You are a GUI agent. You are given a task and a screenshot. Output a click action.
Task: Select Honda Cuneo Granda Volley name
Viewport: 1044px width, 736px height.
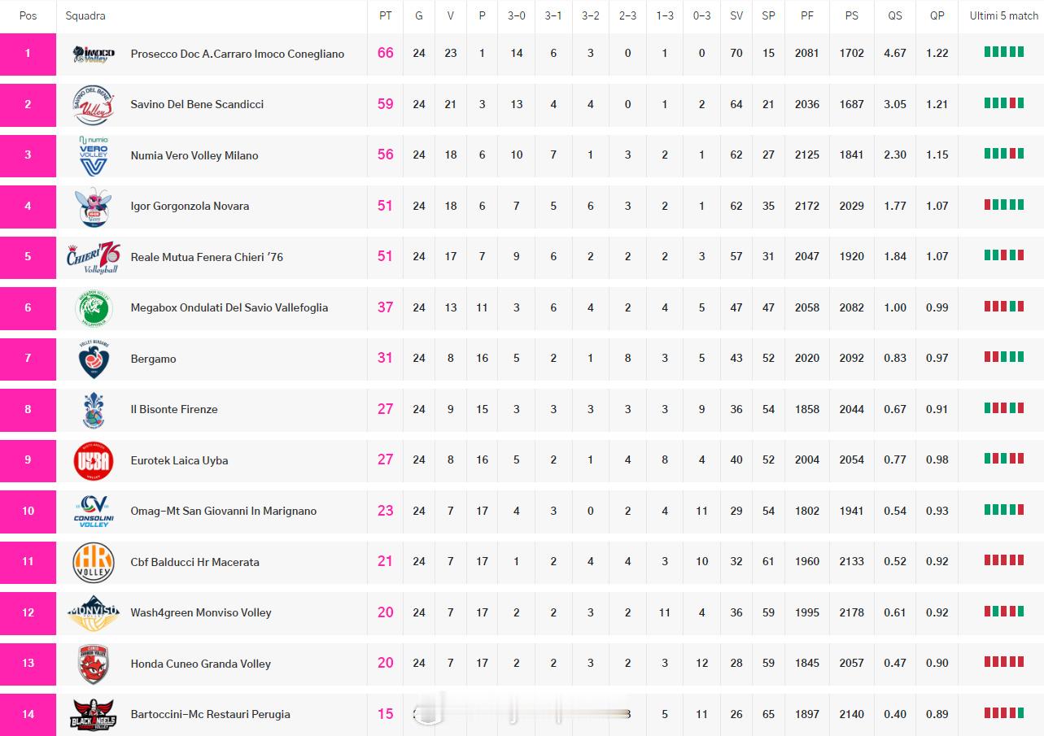coord(201,664)
